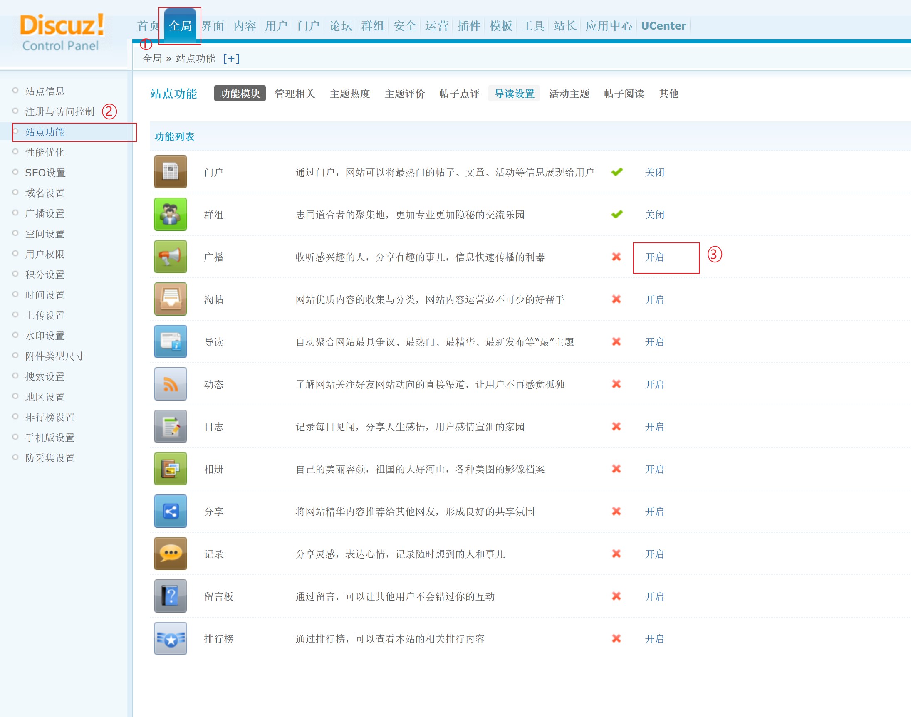
Task: Click the 动态 RSS feed icon
Action: click(x=170, y=384)
